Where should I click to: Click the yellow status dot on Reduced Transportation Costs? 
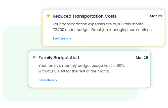(x=48, y=16)
